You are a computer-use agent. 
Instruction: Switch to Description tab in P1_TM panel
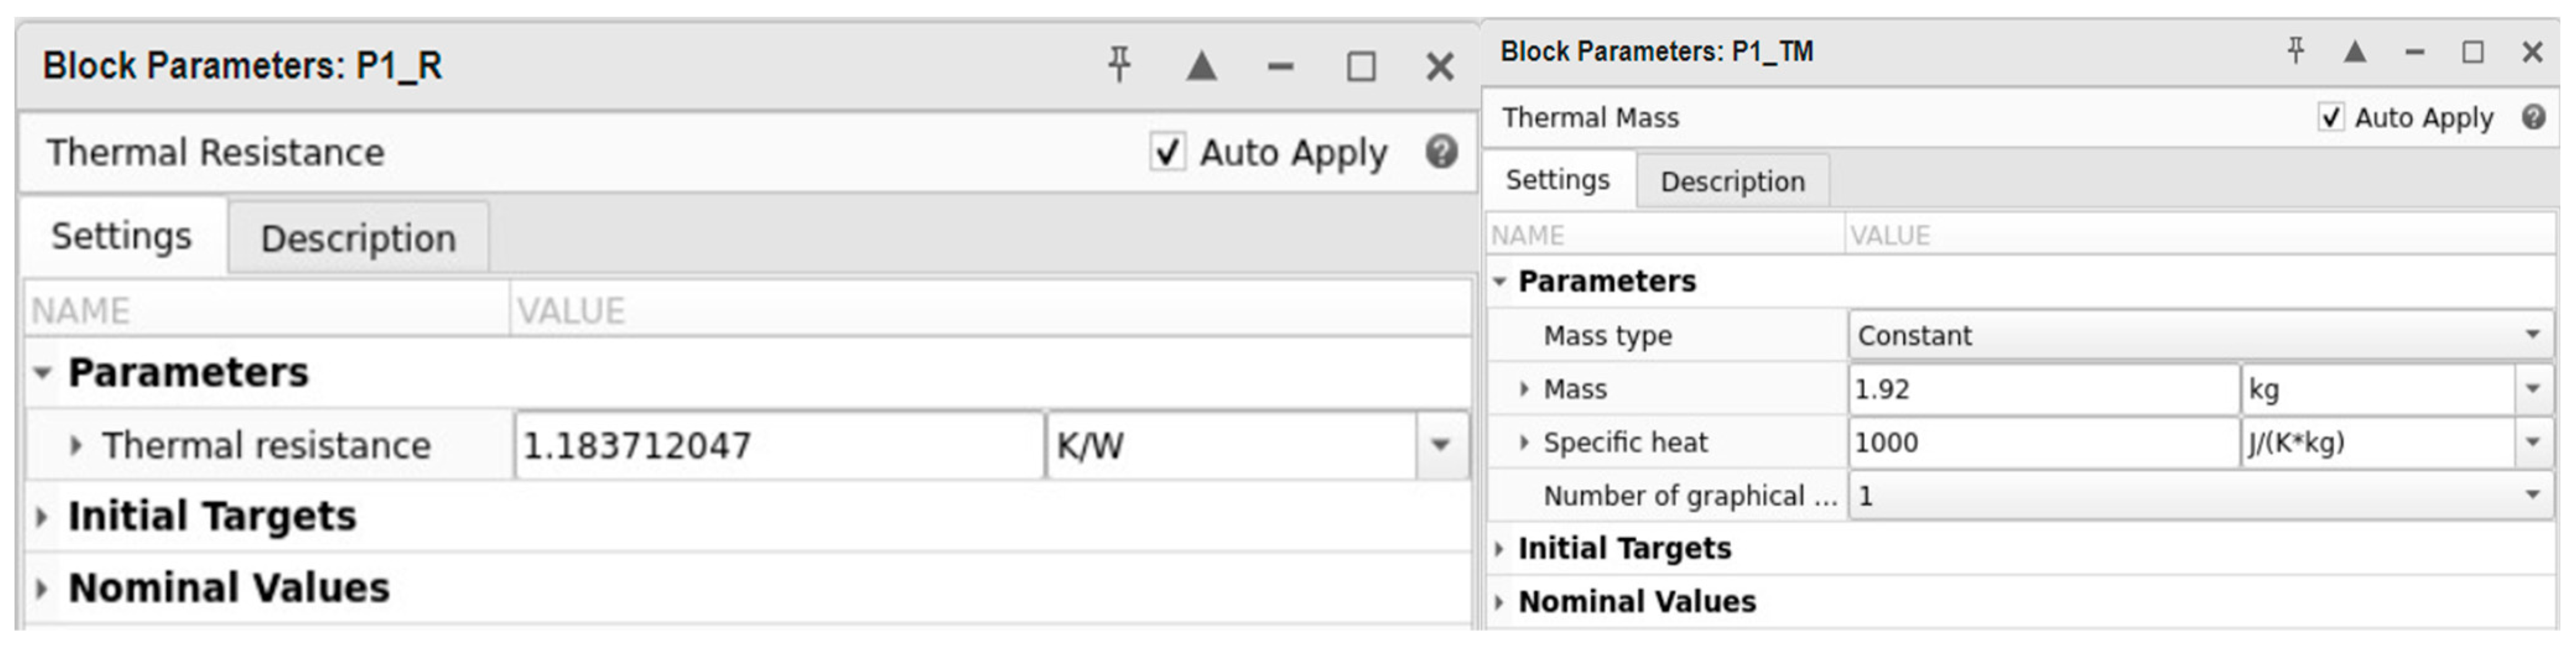tap(1732, 181)
